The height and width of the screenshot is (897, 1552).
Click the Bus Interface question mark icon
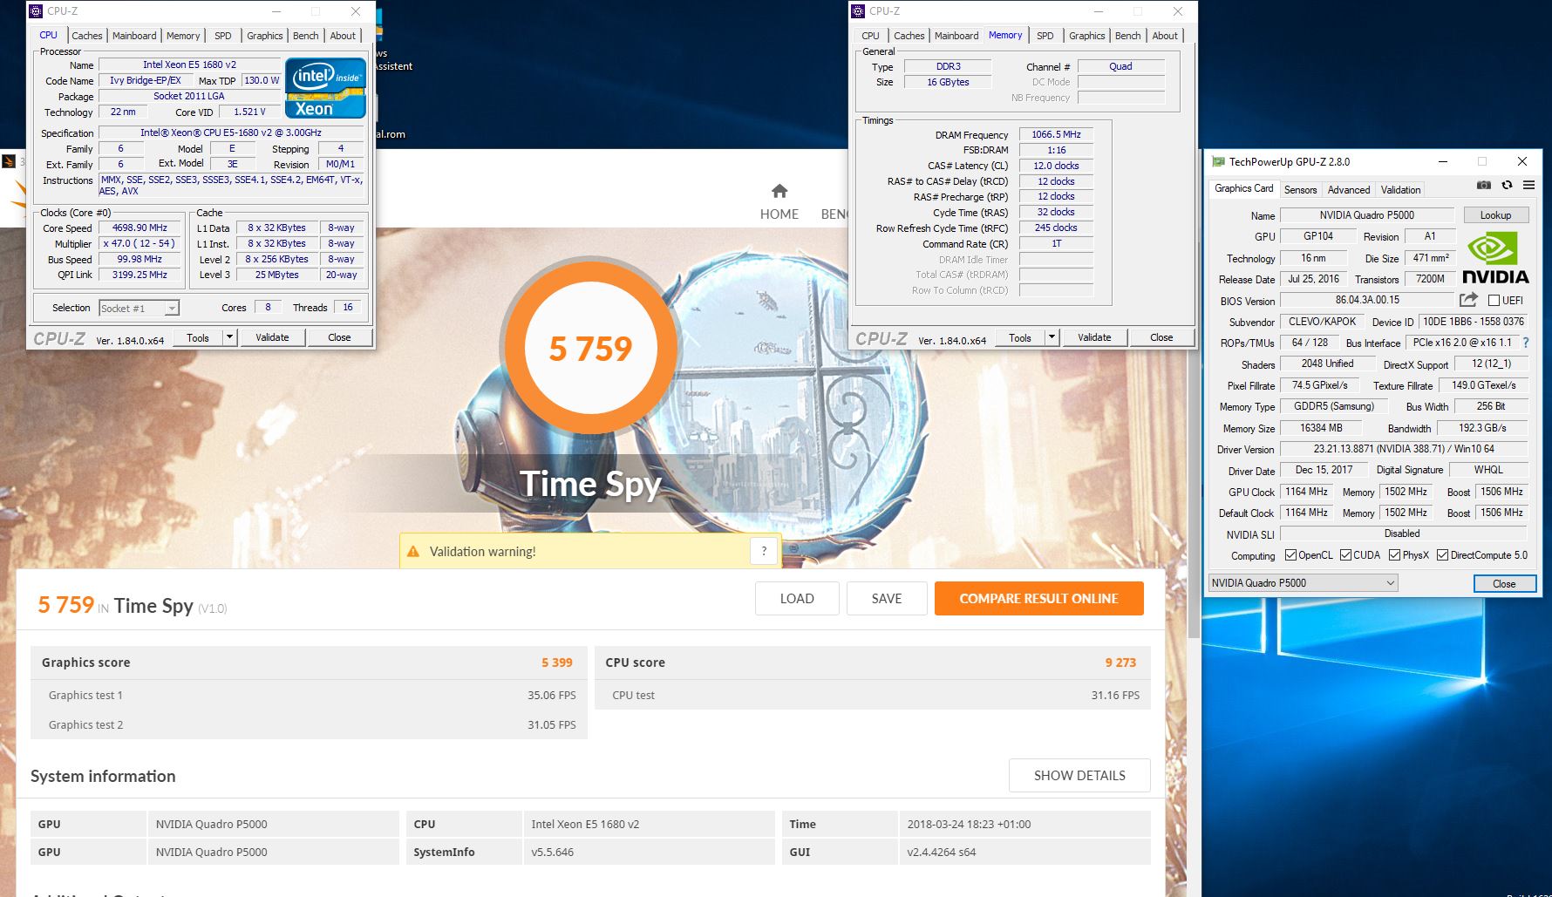[1526, 343]
